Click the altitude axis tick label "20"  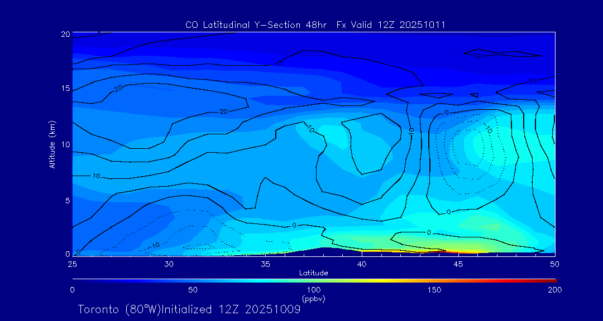(x=65, y=34)
